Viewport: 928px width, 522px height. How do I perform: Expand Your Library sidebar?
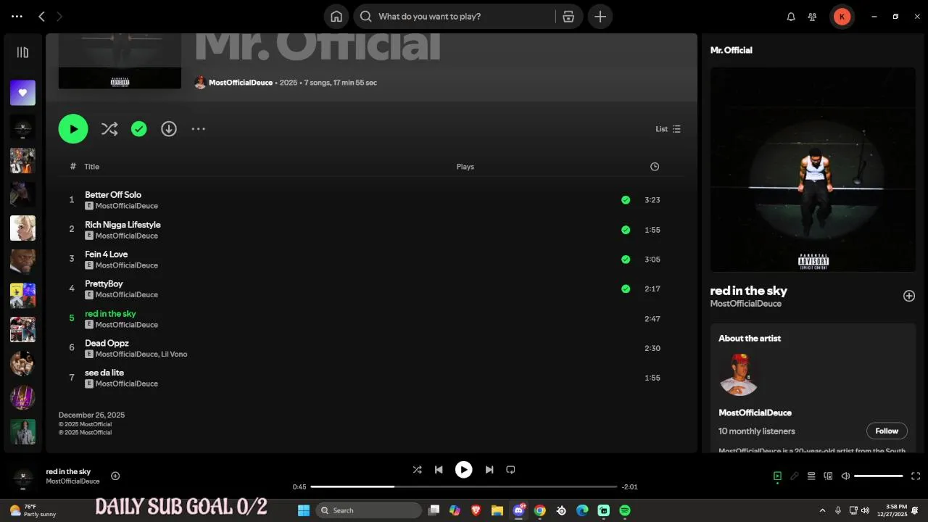click(22, 52)
